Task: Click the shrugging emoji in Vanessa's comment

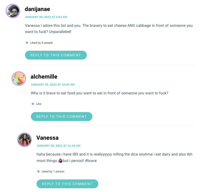Action: [x=60, y=161]
